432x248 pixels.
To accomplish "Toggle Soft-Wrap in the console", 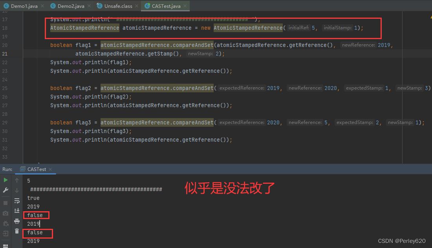I will pos(17,201).
